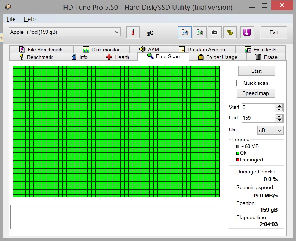Switch to the Disk monitor tab
This screenshot has height=241, width=296.
click(101, 50)
